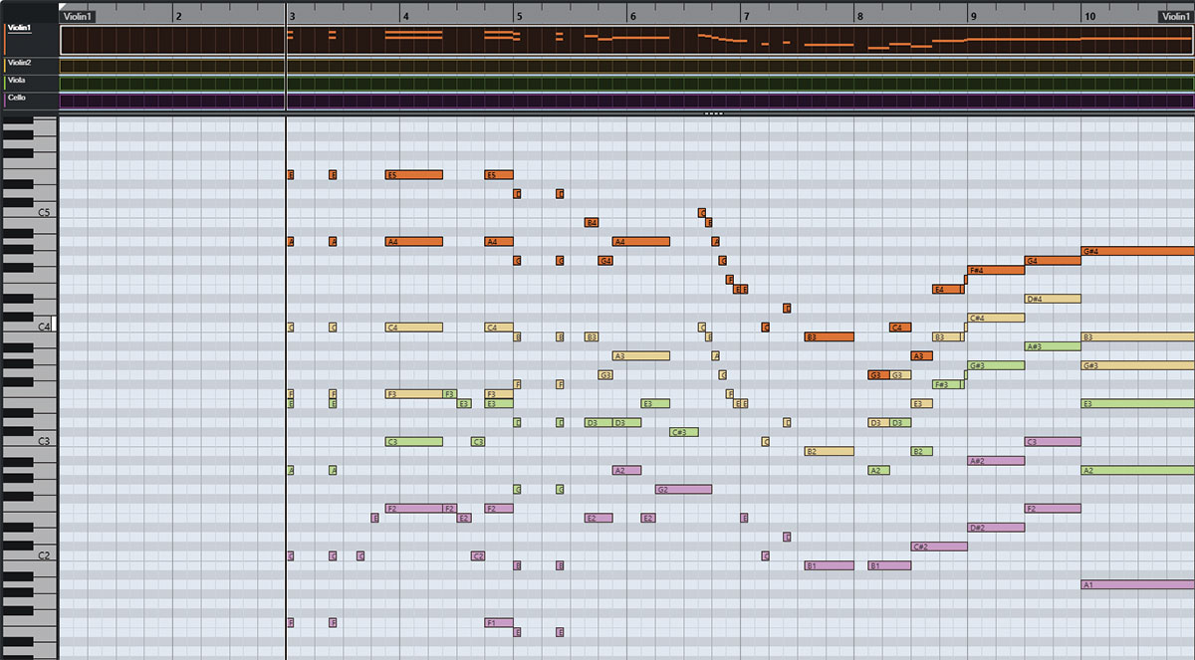Select the long green A2 note in bar 10
1195x660 pixels.
pyautogui.click(x=1137, y=470)
